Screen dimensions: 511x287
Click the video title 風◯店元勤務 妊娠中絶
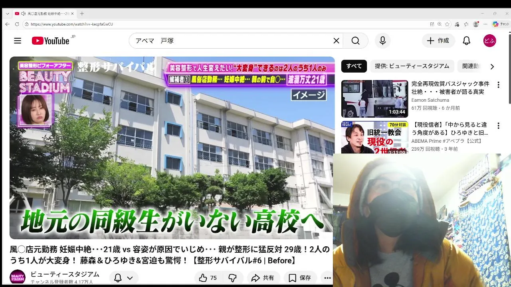click(170, 255)
